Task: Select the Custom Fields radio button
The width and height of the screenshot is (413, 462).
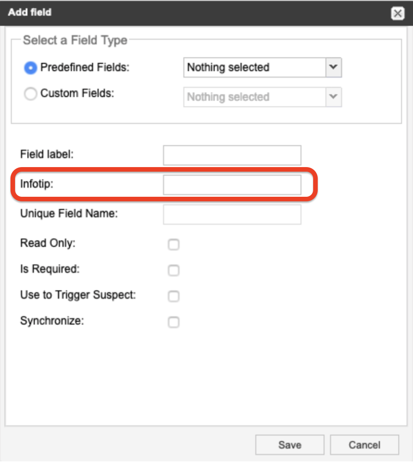Action: tap(31, 94)
